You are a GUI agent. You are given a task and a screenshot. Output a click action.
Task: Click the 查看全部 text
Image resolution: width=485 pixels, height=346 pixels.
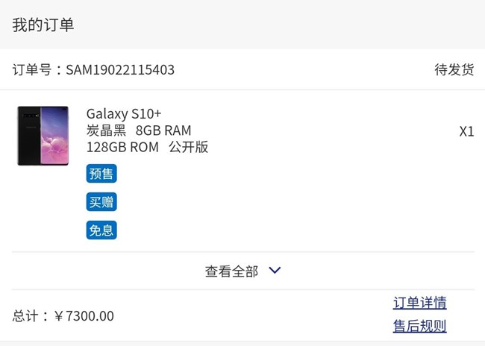point(231,271)
